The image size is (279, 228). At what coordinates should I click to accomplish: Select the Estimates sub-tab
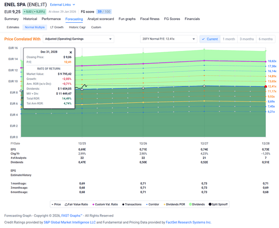[13, 27]
